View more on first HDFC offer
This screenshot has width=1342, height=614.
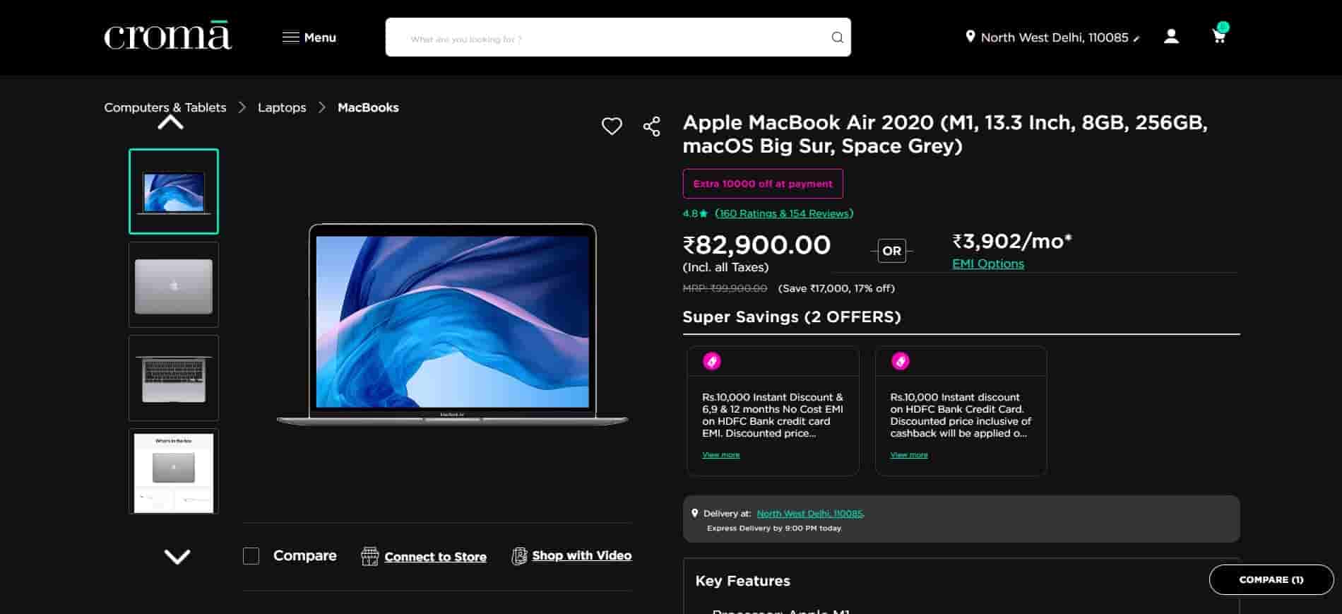[720, 455]
